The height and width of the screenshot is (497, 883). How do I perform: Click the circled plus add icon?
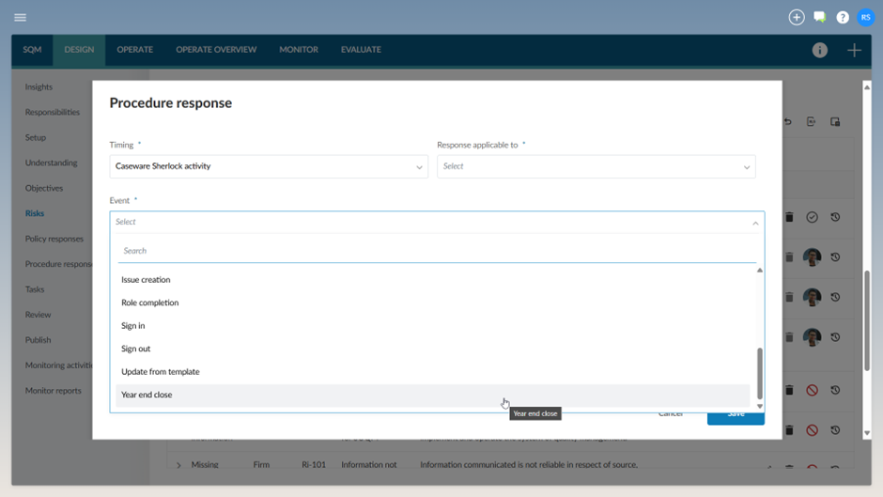pos(797,17)
